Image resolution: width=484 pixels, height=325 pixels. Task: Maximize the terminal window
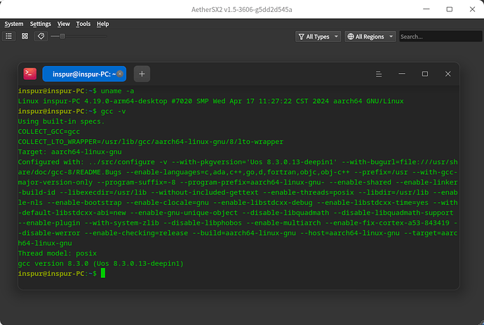point(425,74)
